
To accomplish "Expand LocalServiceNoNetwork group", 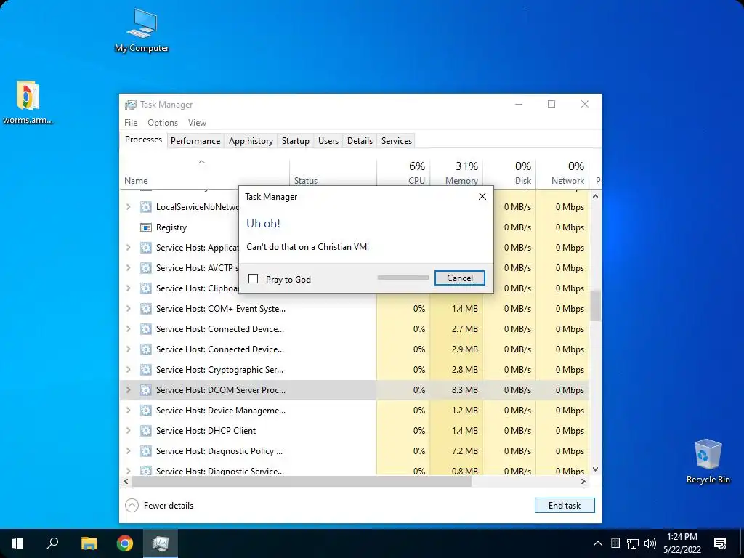I will pyautogui.click(x=128, y=207).
